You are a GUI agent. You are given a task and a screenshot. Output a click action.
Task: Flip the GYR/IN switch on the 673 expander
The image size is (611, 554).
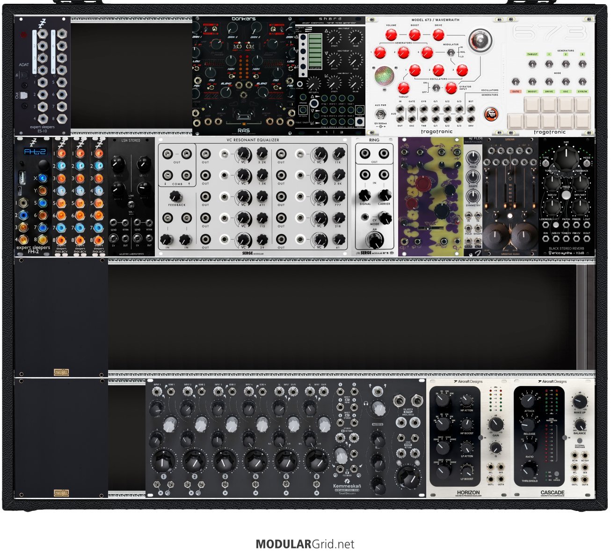[x=582, y=82]
